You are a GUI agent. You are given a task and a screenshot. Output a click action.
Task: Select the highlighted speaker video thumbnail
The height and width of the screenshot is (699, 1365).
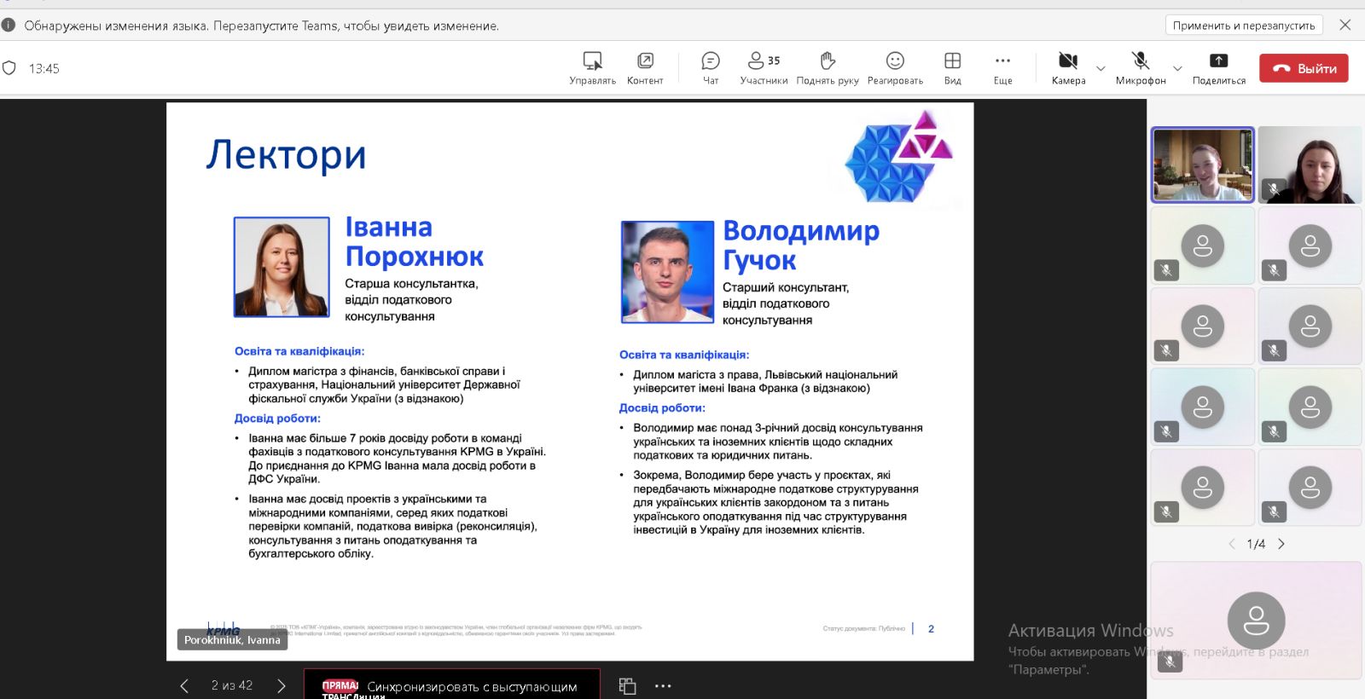pos(1203,165)
